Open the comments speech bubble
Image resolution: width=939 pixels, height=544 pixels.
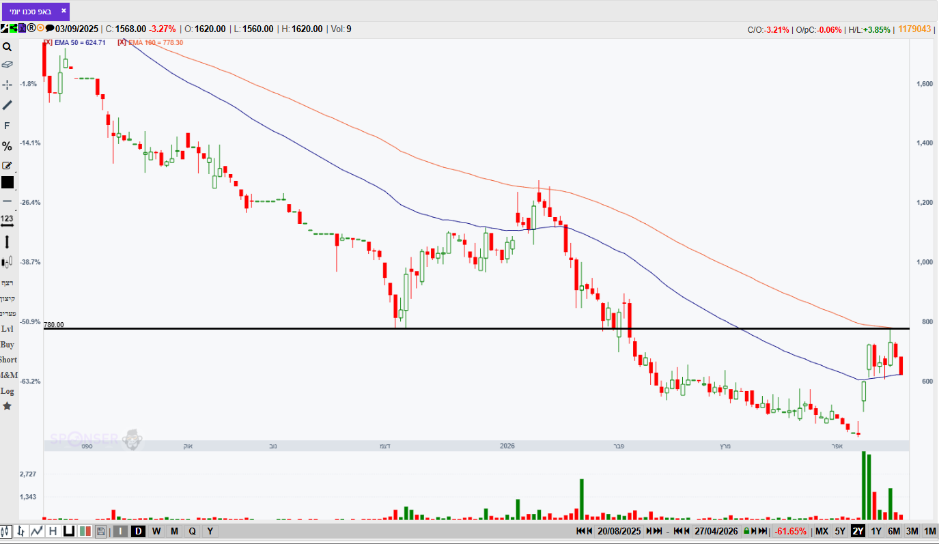click(49, 29)
